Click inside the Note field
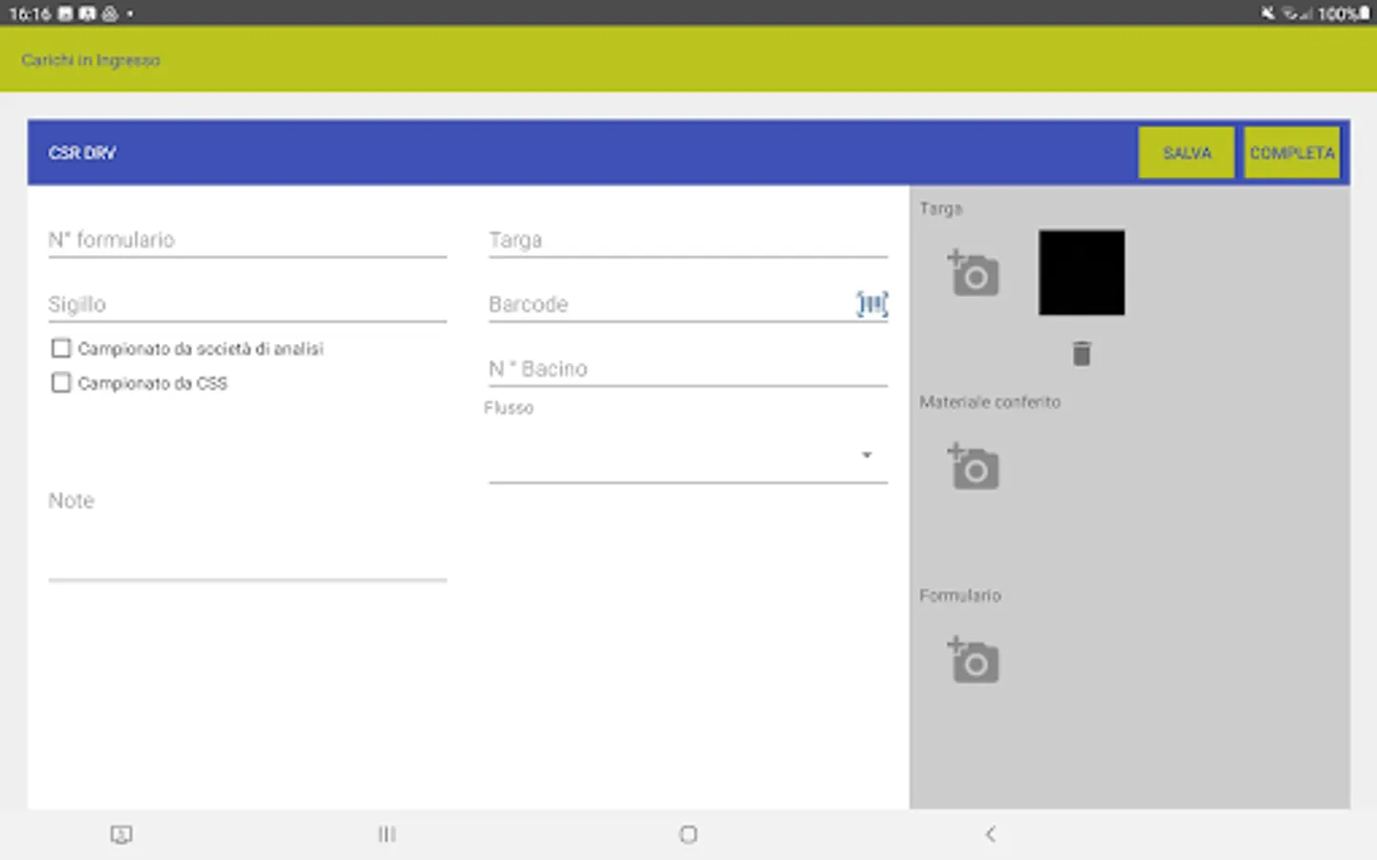The width and height of the screenshot is (1377, 860). [247, 535]
